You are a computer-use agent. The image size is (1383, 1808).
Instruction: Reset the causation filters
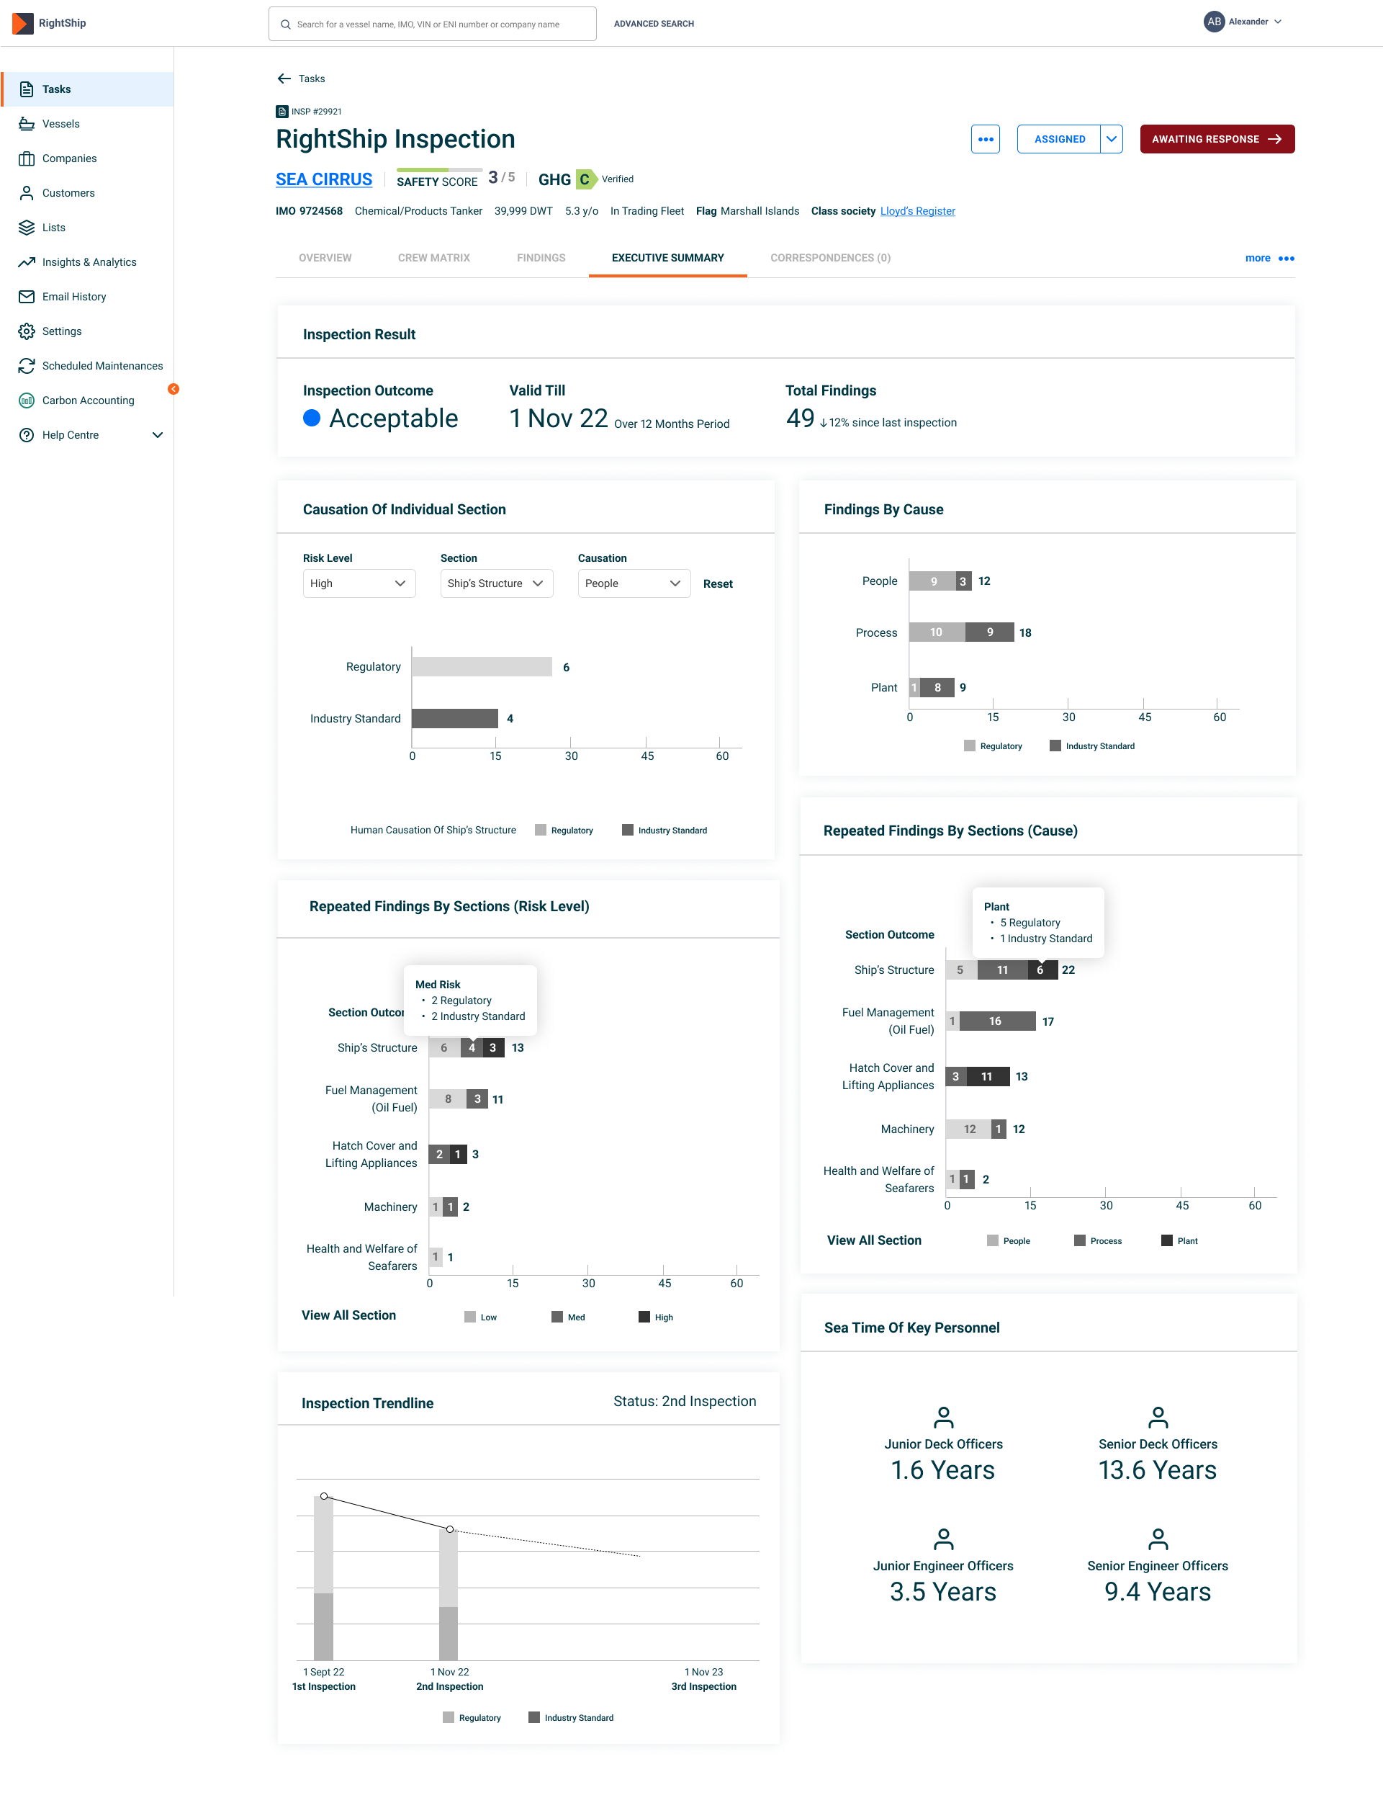(x=718, y=584)
